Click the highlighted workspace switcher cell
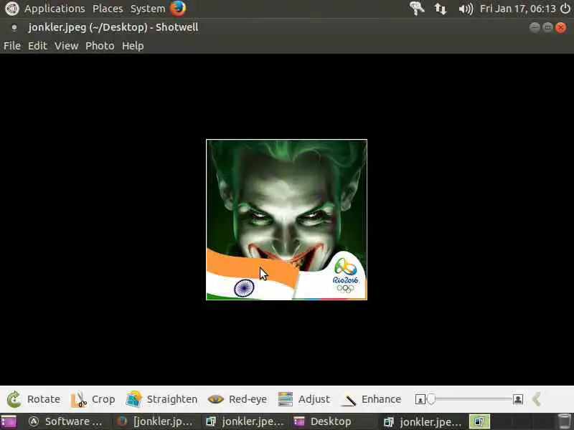Image resolution: width=574 pixels, height=430 pixels. click(x=479, y=421)
